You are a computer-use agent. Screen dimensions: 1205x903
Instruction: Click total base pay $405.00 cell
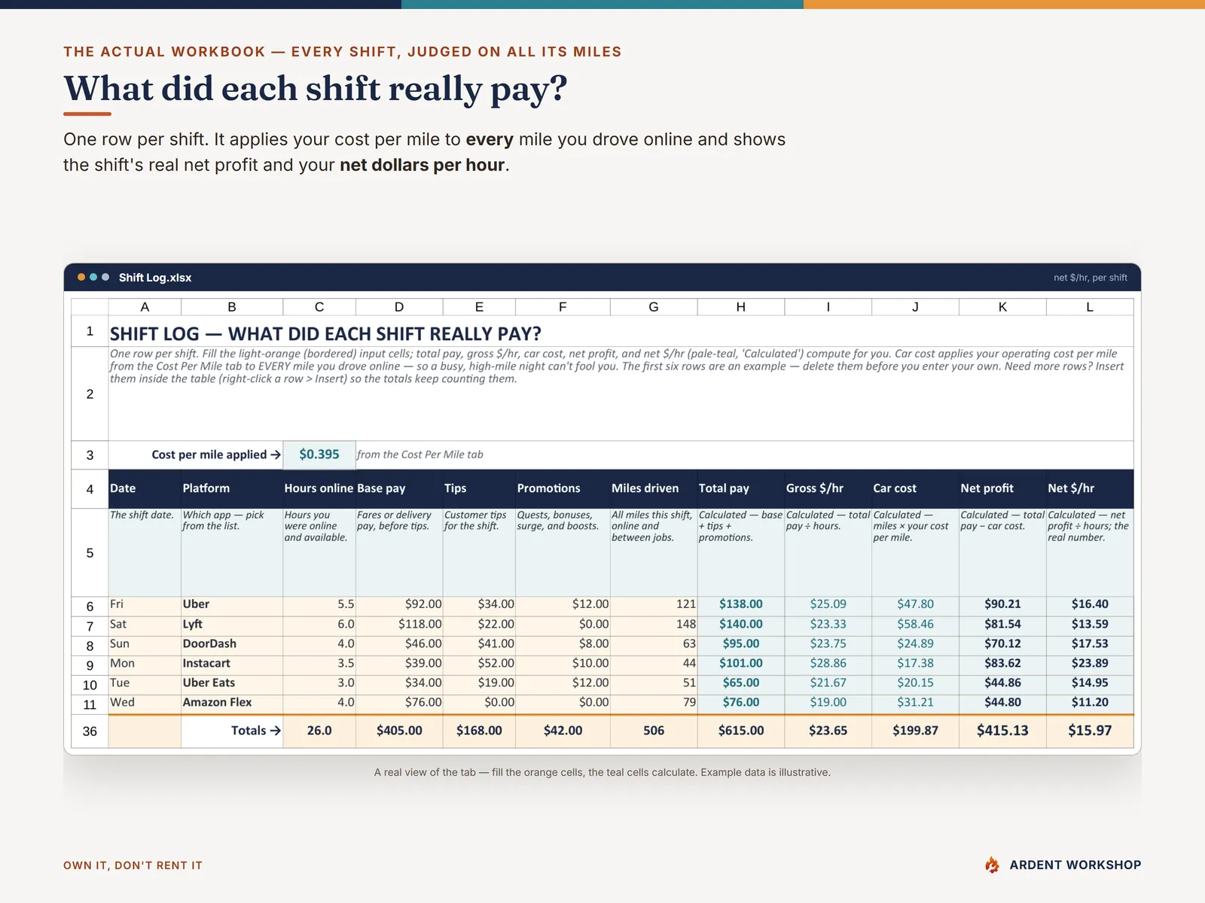pos(399,731)
